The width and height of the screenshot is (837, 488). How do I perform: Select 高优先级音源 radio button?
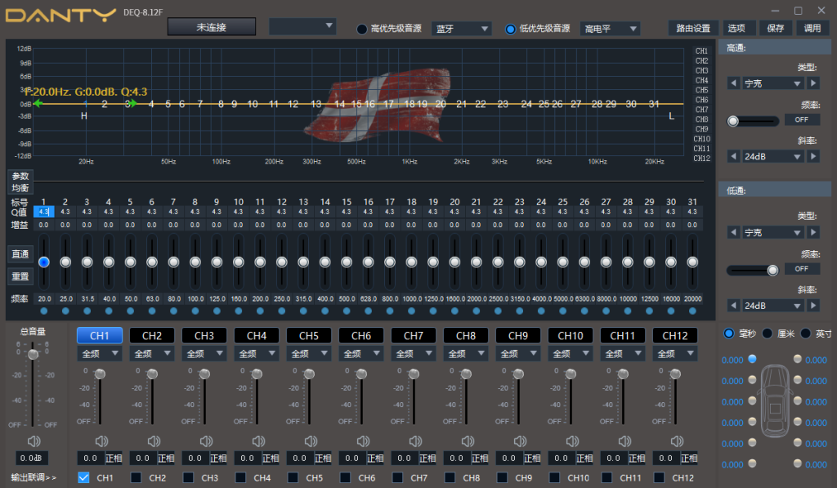click(x=362, y=29)
